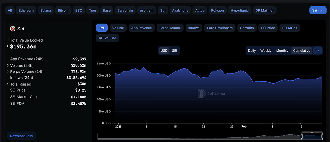Expand the Perps Volume (24h) row

(8, 71)
